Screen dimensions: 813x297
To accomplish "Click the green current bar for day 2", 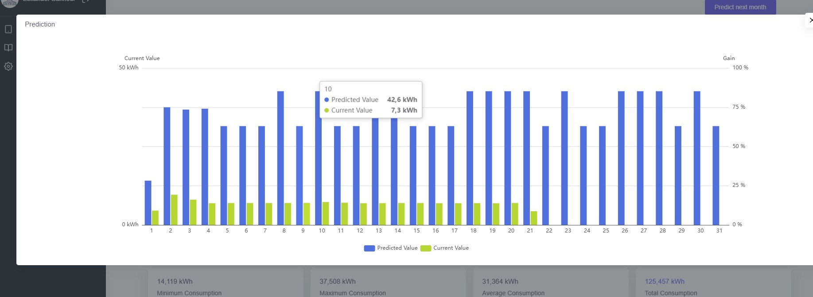I will click(174, 209).
